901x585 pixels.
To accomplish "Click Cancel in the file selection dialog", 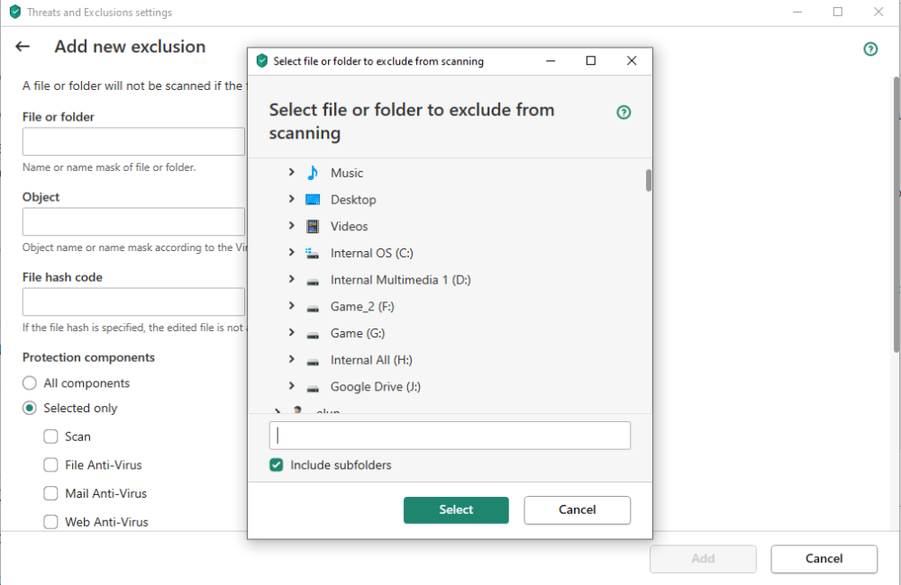I will tap(577, 509).
